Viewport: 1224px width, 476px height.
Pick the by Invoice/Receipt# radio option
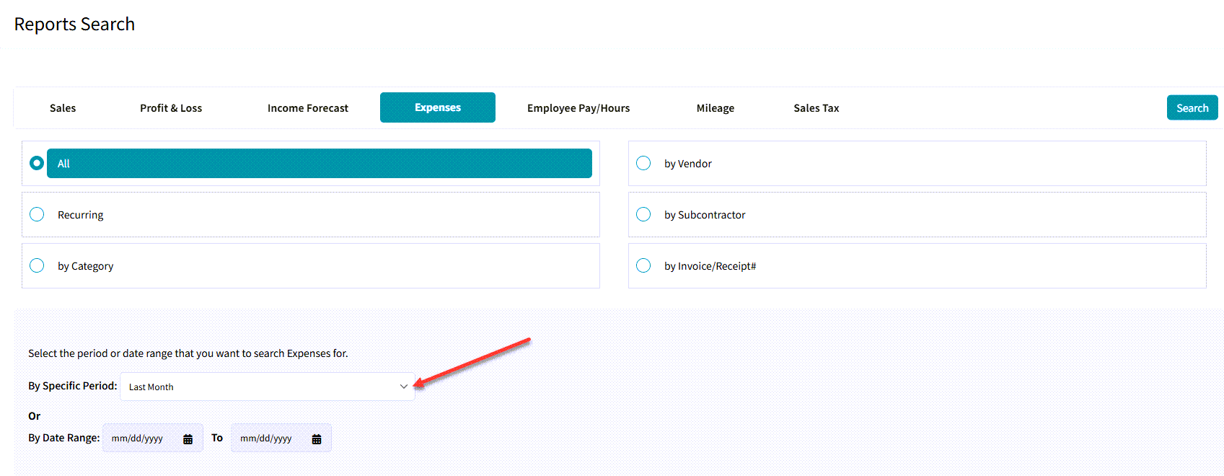click(x=643, y=265)
